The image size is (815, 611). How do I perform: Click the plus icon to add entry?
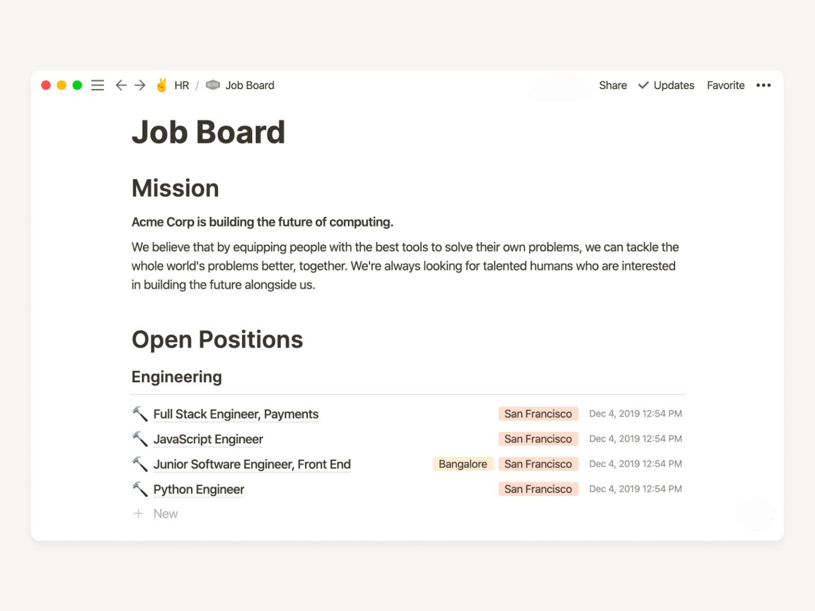(138, 513)
